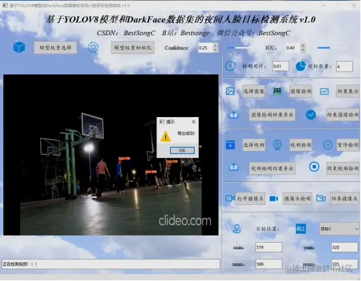
Task: Click the ymin field showing 320
Action: pyautogui.click(x=345, y=247)
